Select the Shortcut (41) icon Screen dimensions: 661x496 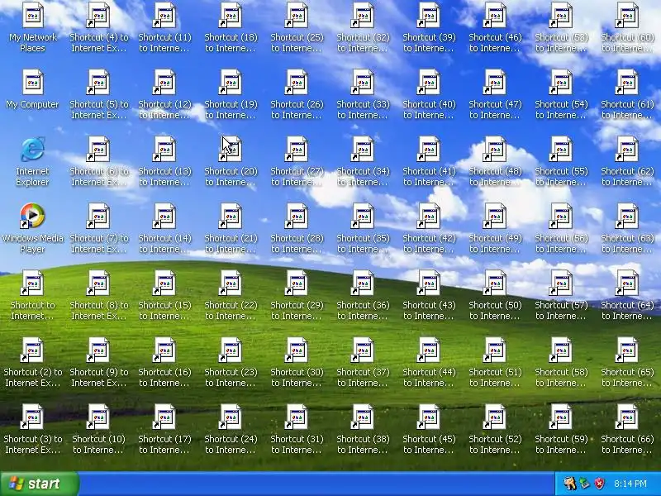(429, 150)
